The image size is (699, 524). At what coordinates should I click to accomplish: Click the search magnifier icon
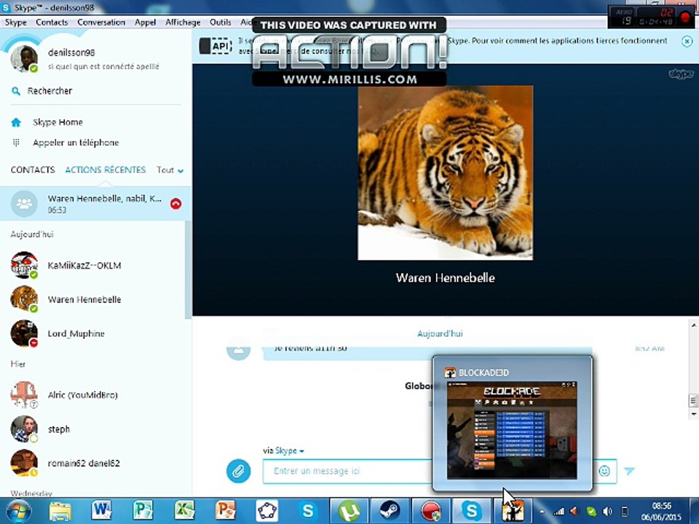click(x=16, y=92)
